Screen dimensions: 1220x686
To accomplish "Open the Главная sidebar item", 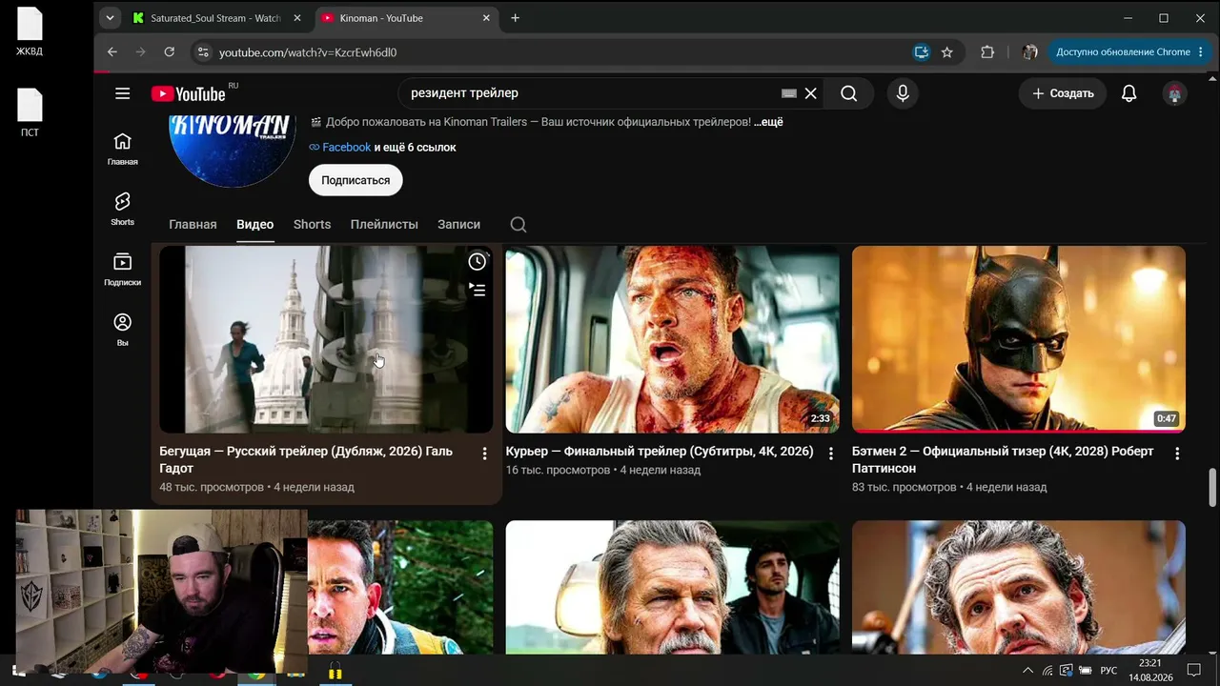I will tap(122, 150).
